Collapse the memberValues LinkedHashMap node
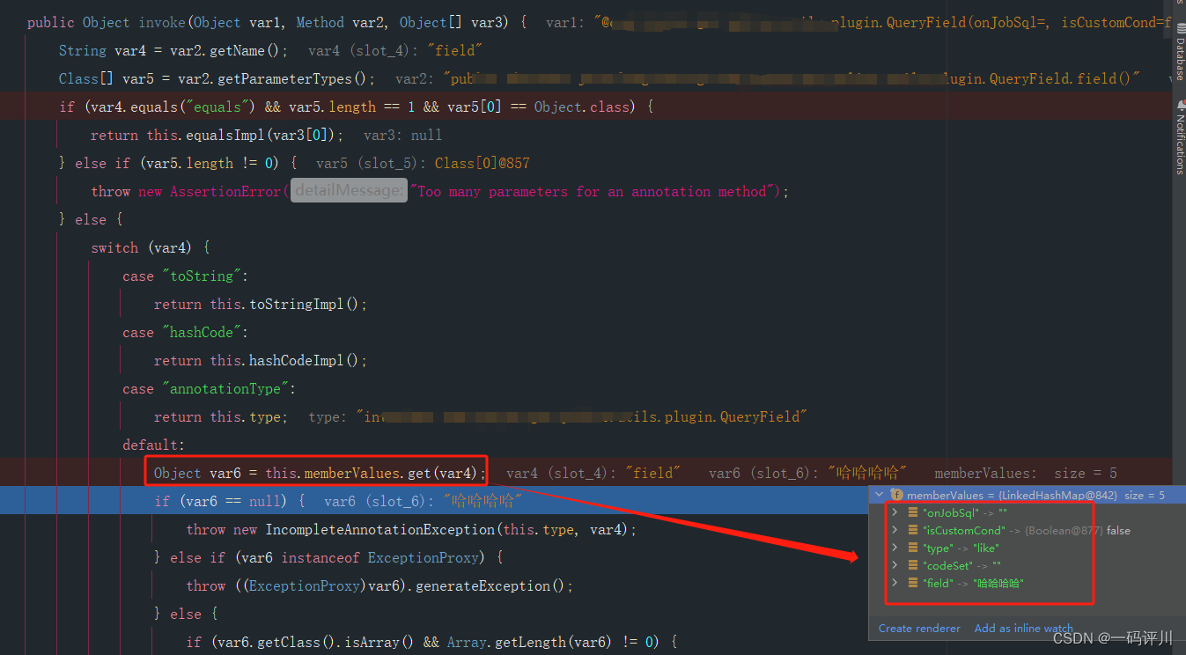The image size is (1186, 655). tap(878, 495)
